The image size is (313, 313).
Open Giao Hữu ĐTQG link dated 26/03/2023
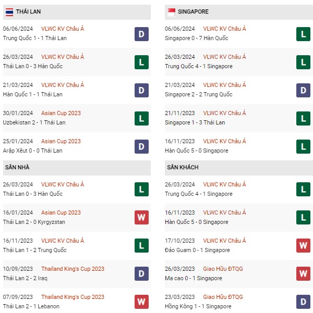tap(223, 269)
